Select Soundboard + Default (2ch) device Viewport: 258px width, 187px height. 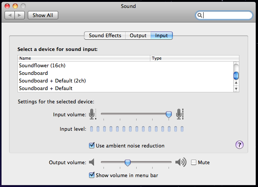click(53, 81)
